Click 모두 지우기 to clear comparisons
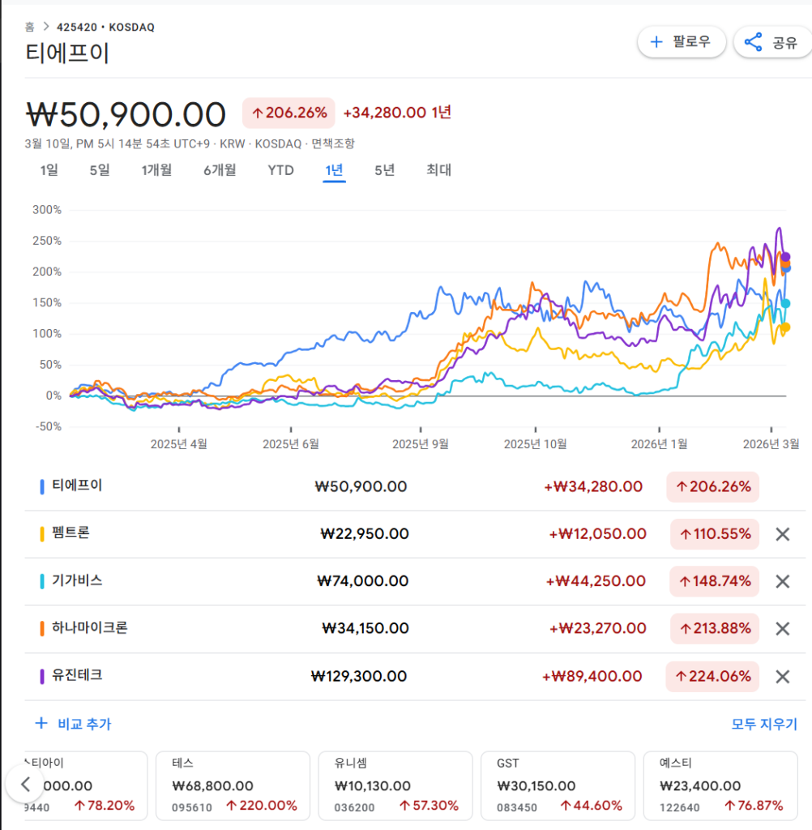 pos(764,724)
